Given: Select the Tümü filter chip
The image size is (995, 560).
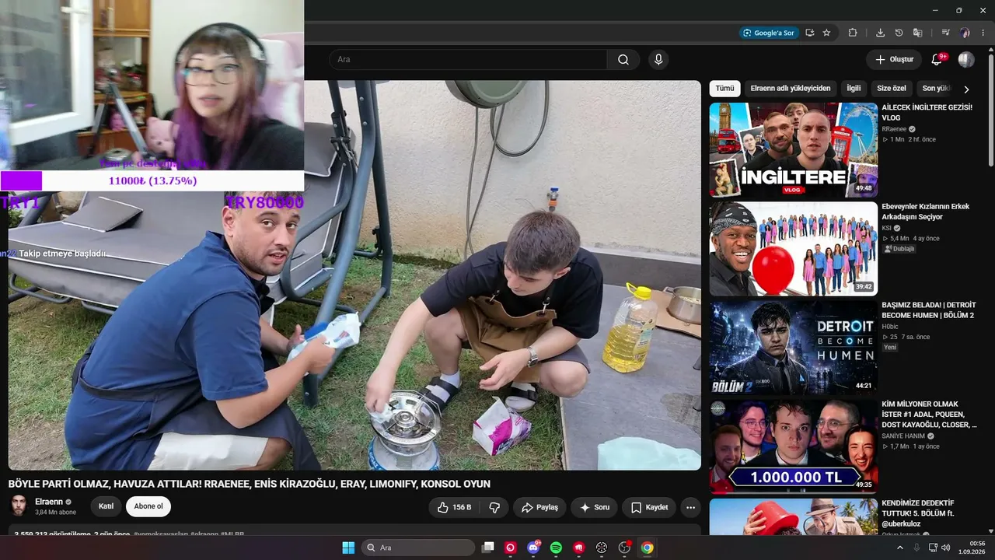Looking at the screenshot, I should point(724,89).
